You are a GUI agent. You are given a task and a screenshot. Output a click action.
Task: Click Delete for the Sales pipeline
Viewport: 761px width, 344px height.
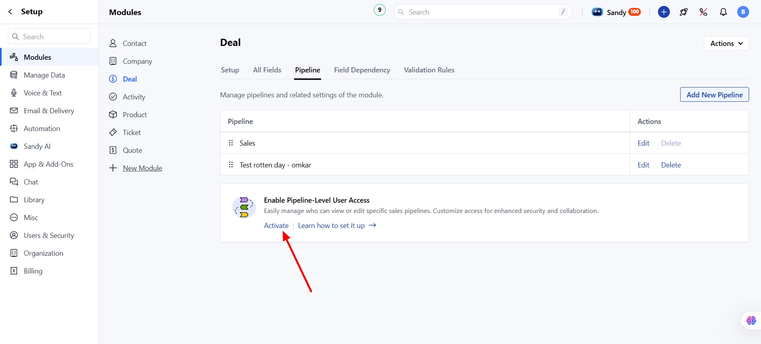pos(671,143)
